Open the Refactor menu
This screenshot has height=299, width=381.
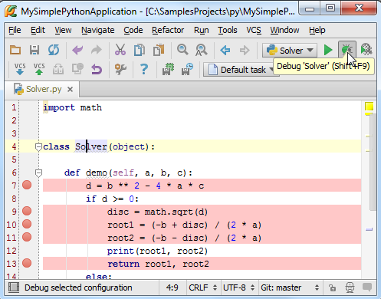pos(168,30)
